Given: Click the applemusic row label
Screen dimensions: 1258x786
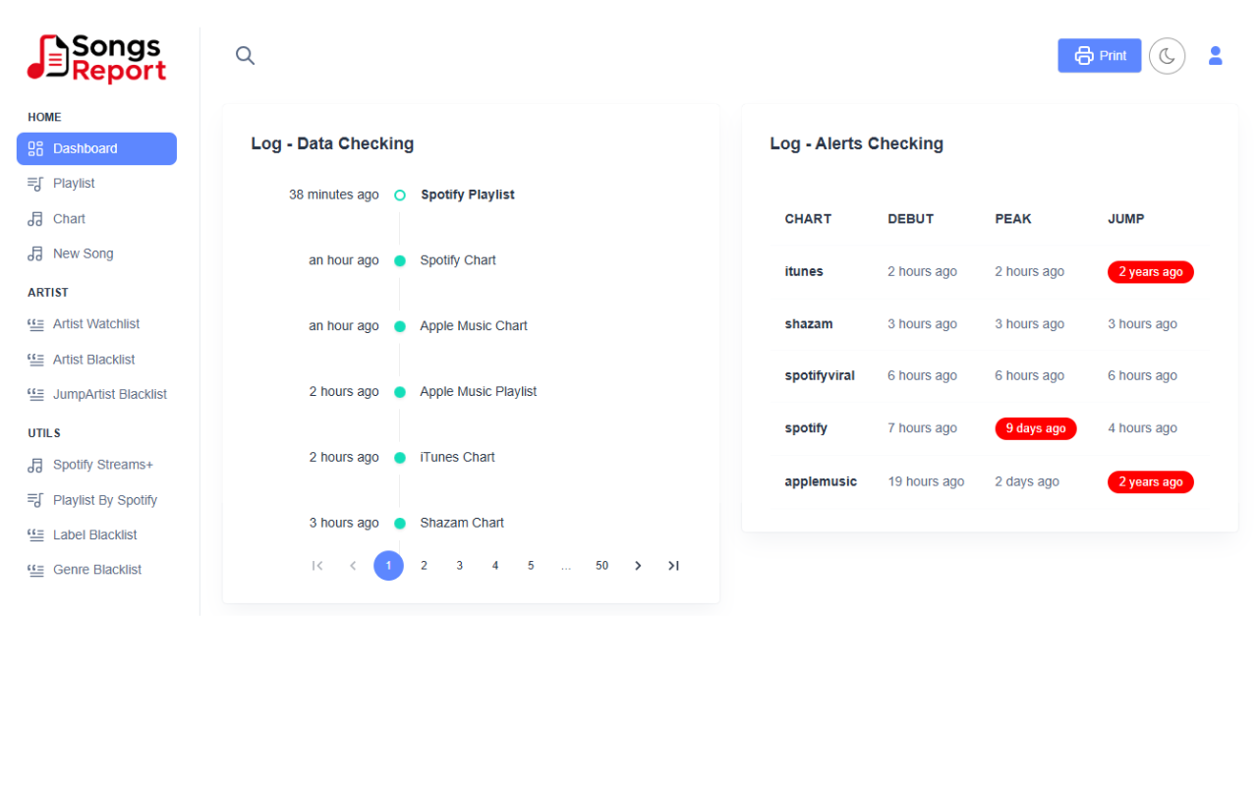Looking at the screenshot, I should [x=821, y=481].
